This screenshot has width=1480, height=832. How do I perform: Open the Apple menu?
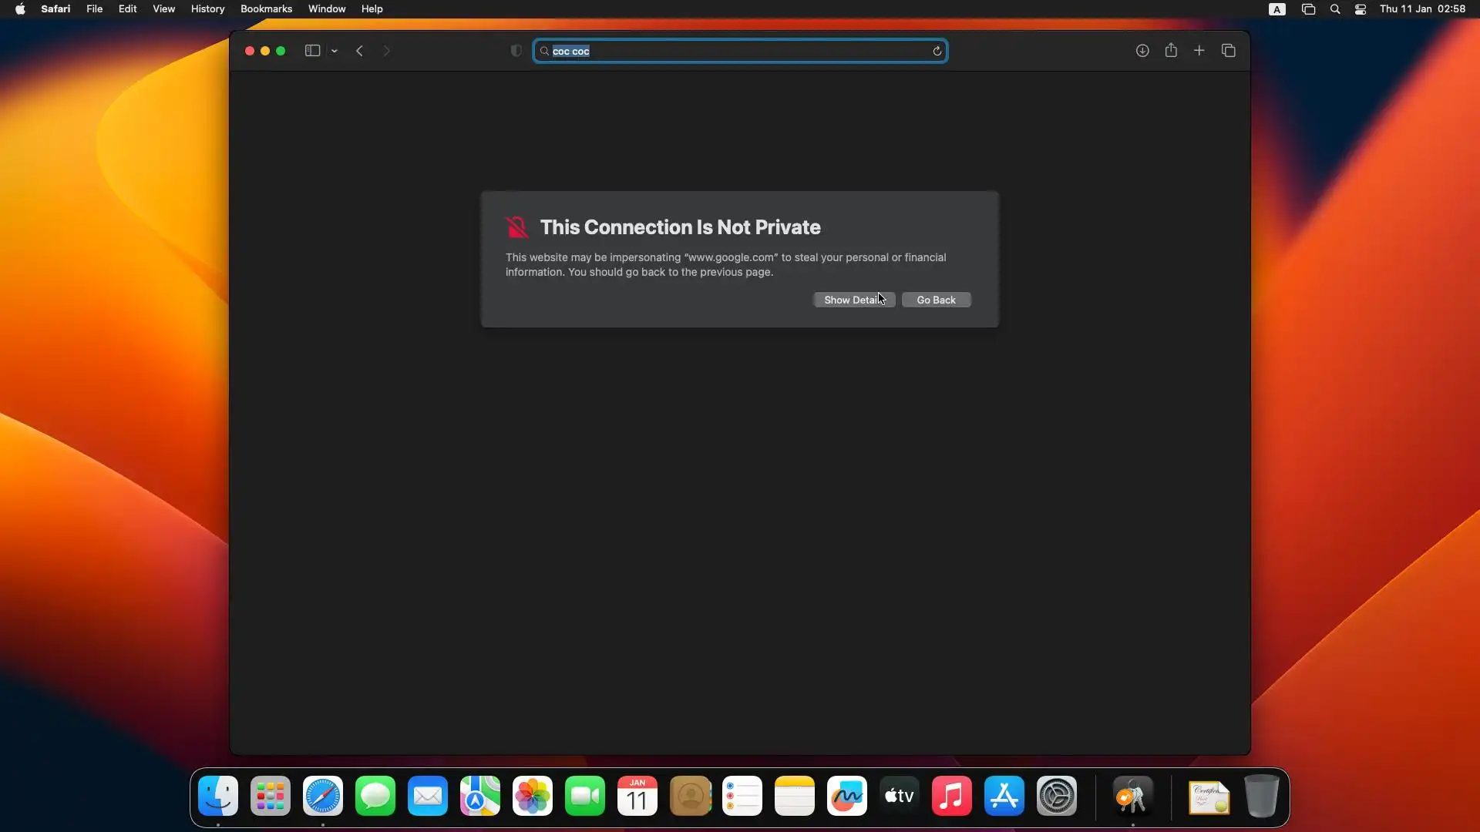(20, 9)
